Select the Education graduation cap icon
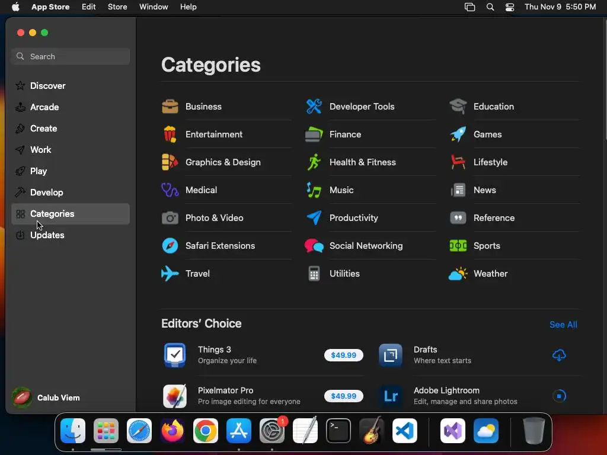 click(458, 107)
